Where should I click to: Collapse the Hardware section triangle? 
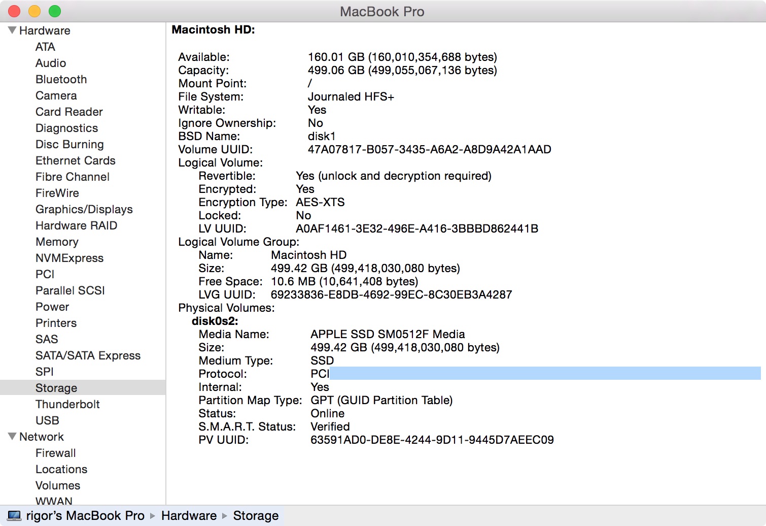pyautogui.click(x=12, y=30)
